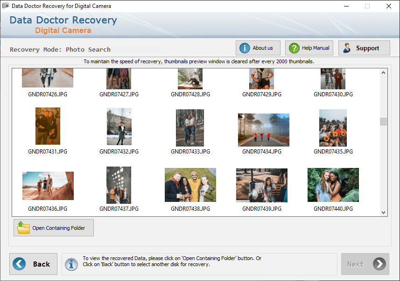
Task: Select thumbnail of GNDR07426.JPG
Action: [x=48, y=78]
